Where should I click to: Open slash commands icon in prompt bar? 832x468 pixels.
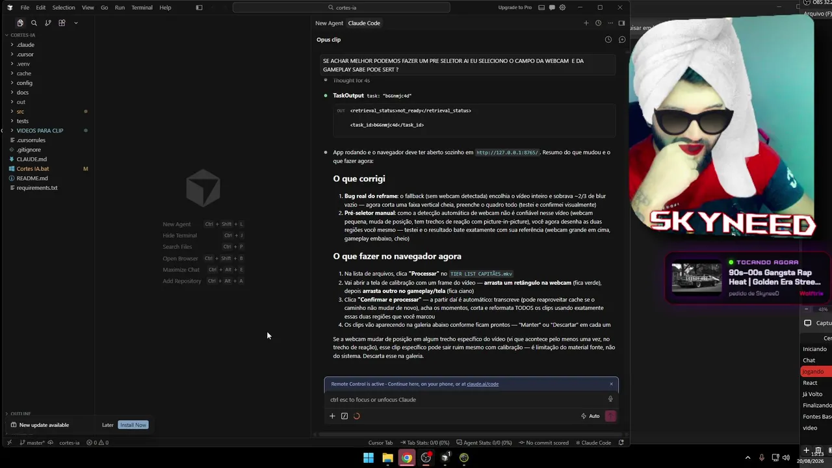[x=344, y=416]
